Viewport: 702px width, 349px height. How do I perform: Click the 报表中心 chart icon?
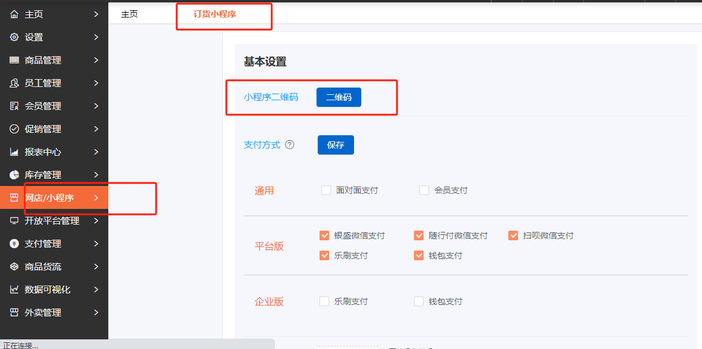[x=14, y=152]
